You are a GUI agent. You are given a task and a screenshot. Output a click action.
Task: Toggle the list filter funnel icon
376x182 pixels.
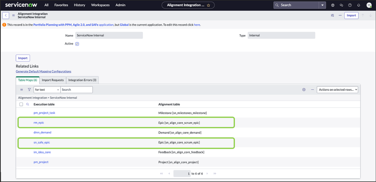coord(29,90)
